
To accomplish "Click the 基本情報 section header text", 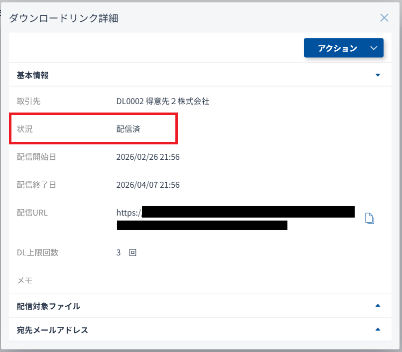I will pos(33,75).
